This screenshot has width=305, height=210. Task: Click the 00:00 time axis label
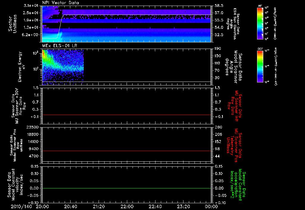point(211,206)
